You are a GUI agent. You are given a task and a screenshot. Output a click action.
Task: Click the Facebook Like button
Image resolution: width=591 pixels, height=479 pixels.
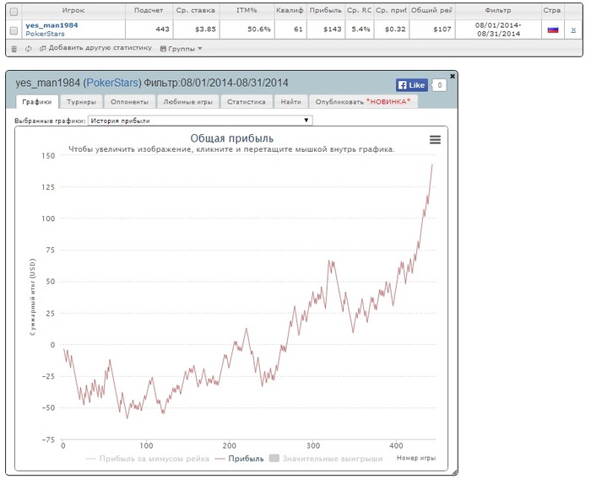(x=412, y=85)
